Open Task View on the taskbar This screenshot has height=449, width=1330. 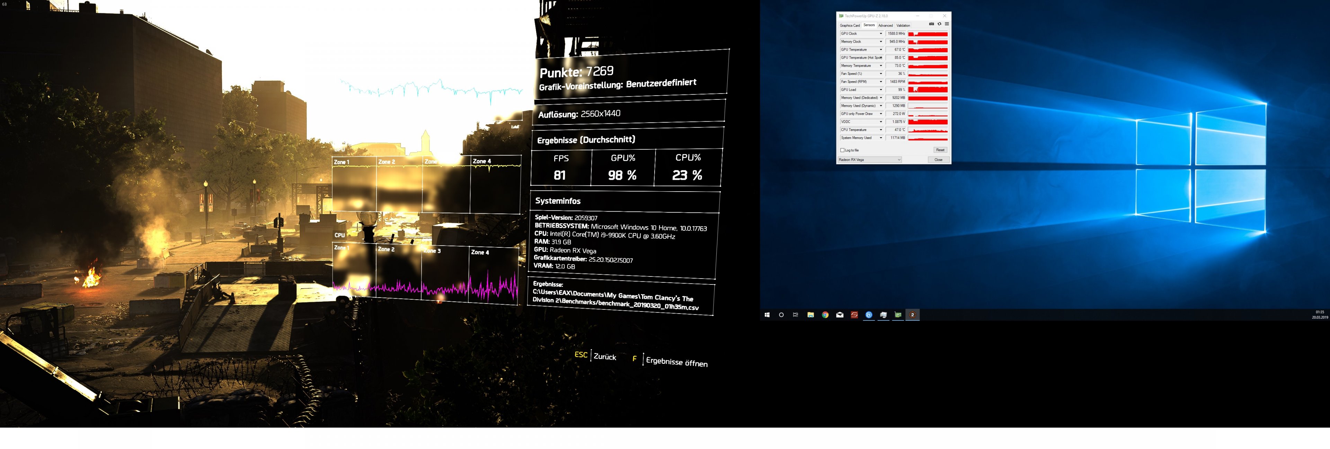[x=796, y=315]
